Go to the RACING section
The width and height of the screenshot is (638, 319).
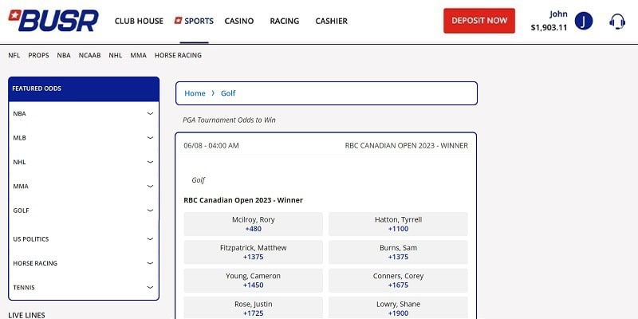(285, 21)
